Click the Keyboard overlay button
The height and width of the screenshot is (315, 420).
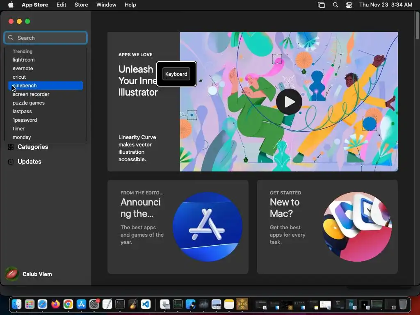(x=176, y=74)
